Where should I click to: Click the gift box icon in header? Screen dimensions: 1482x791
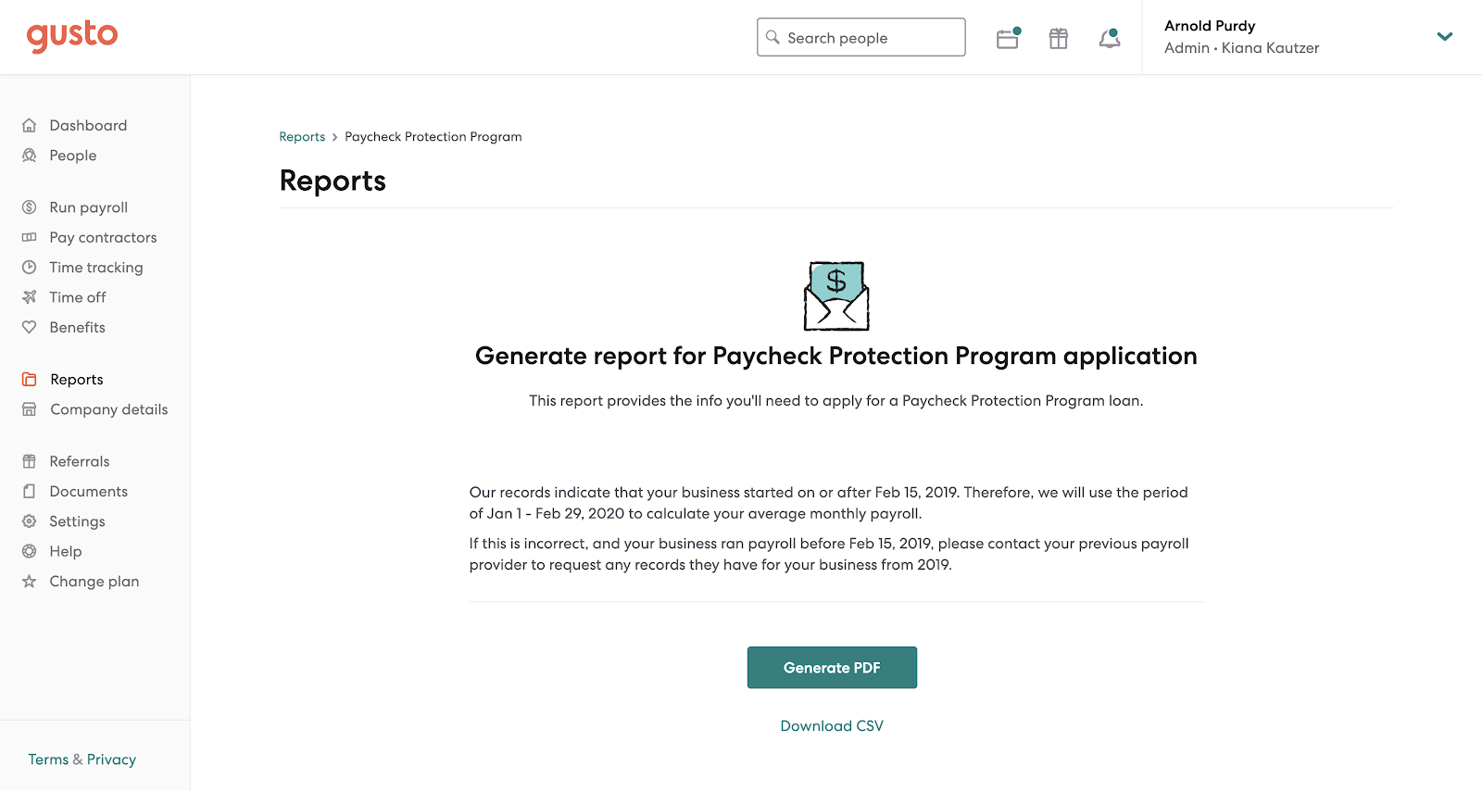(1059, 38)
